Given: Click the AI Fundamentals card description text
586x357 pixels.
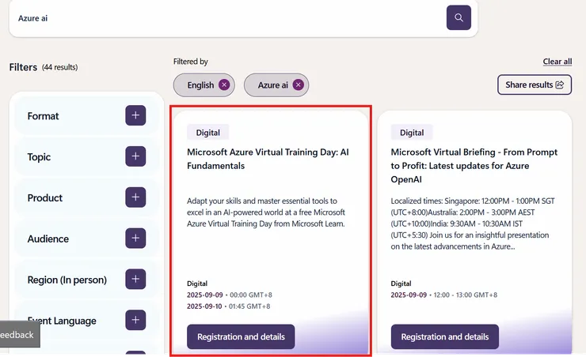Looking at the screenshot, I should click(x=266, y=212).
